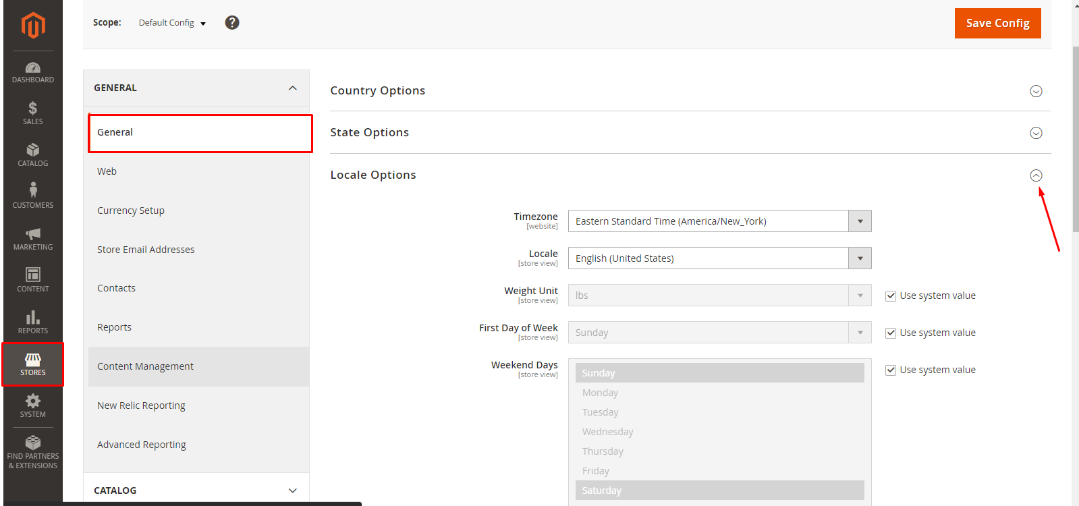1079x506 pixels.
Task: Click the State Options heading
Action: pos(370,132)
